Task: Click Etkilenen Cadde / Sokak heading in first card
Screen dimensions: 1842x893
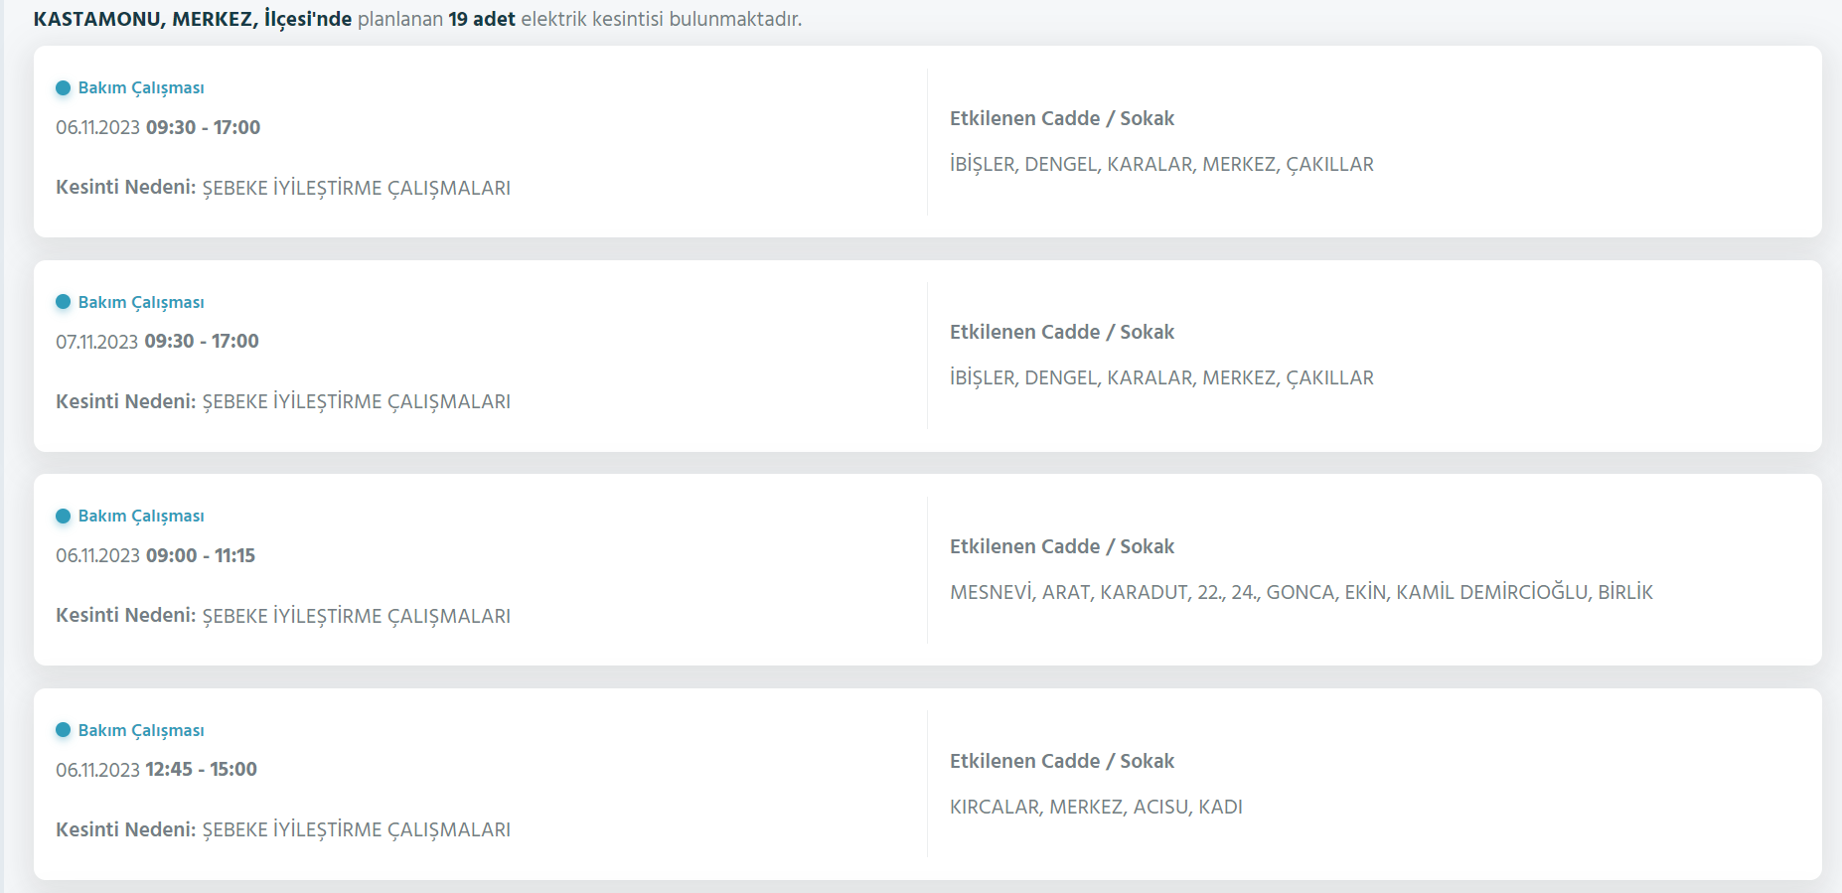Action: tap(1062, 118)
